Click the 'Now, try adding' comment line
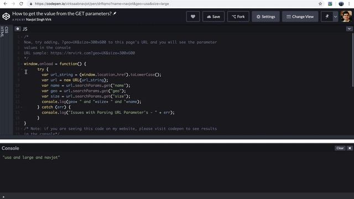Screen dimensions: 354x199 pos(120,42)
